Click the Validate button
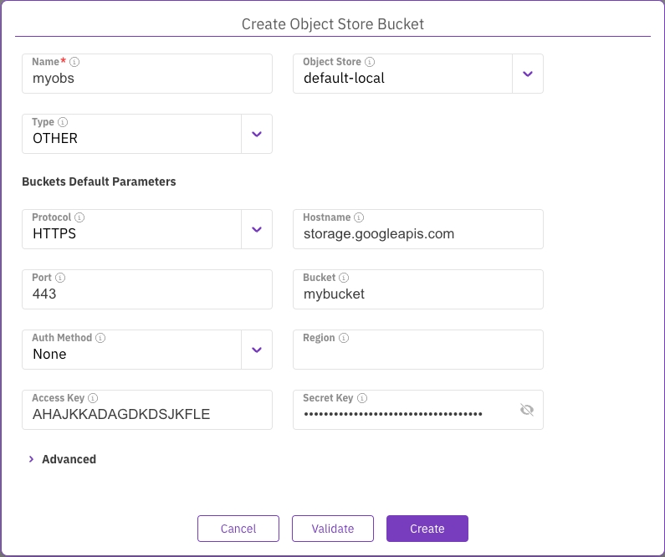The height and width of the screenshot is (557, 665). tap(332, 529)
